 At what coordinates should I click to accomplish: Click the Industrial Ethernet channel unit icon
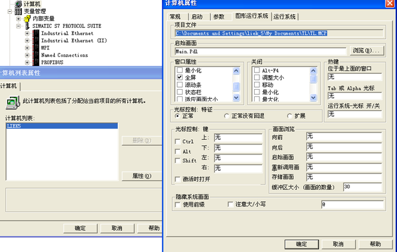36,33
